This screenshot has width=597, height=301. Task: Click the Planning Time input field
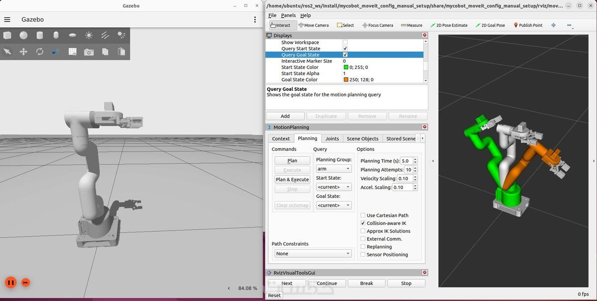pyautogui.click(x=406, y=161)
